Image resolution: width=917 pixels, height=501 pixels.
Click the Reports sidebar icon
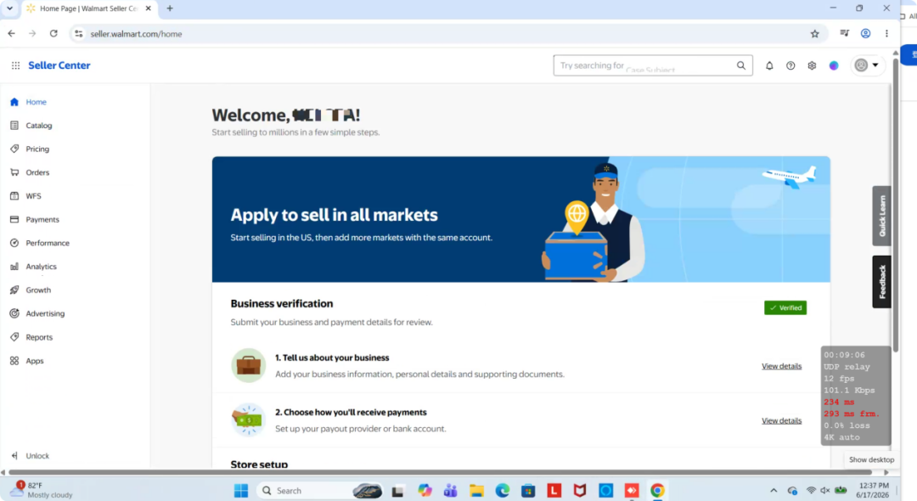[14, 337]
